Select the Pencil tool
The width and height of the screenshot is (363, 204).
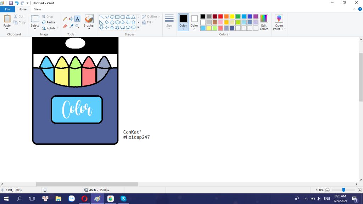65,19
